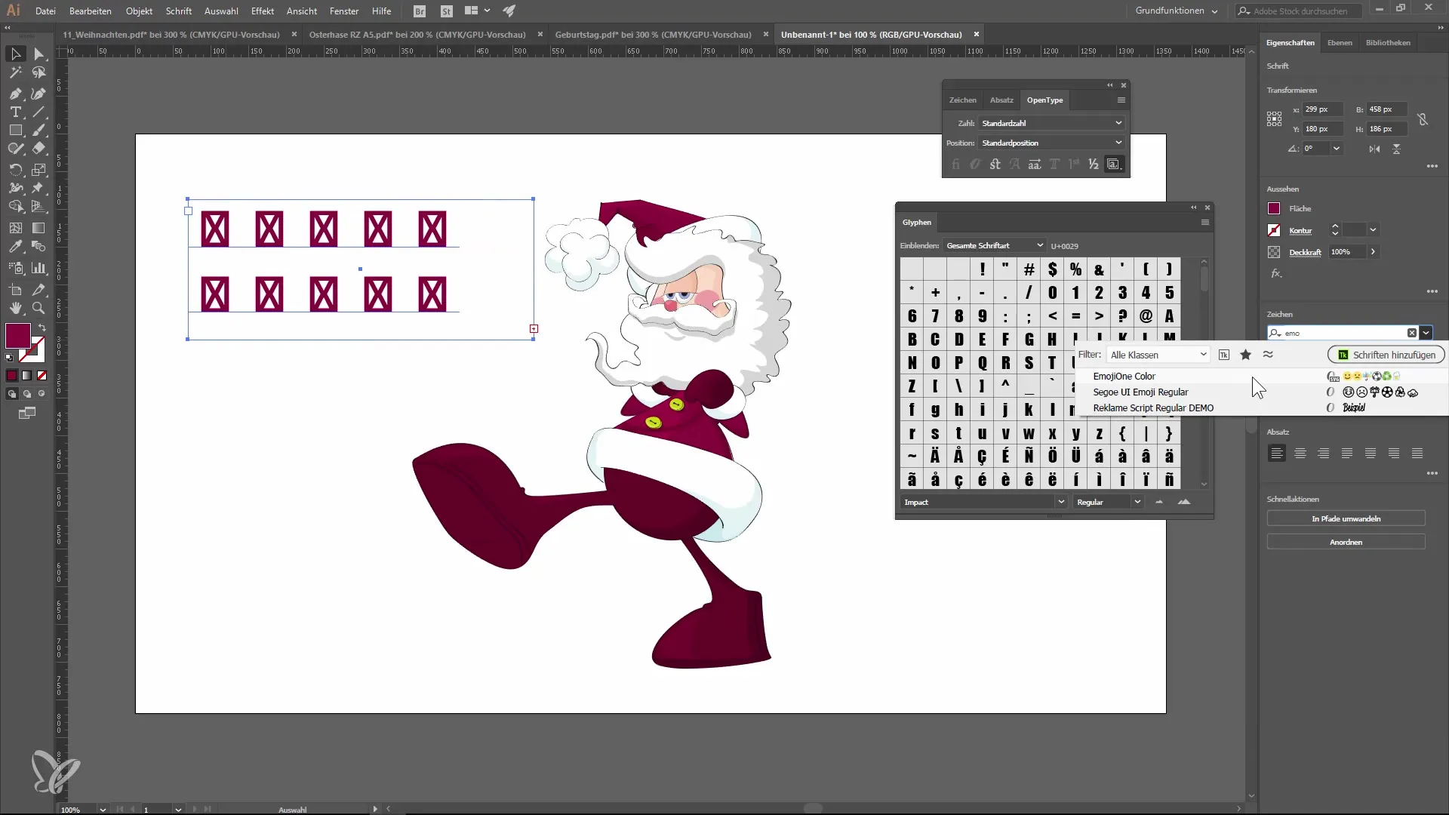The width and height of the screenshot is (1449, 815).
Task: Select the Selection (arrow) tool
Action: pyautogui.click(x=15, y=54)
